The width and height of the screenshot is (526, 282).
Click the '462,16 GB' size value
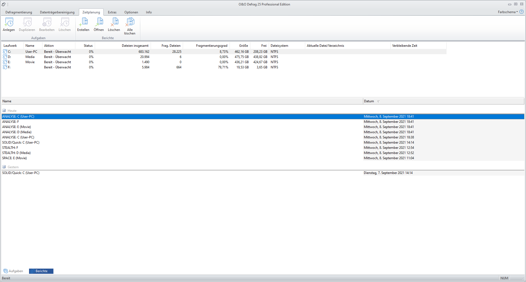242,52
